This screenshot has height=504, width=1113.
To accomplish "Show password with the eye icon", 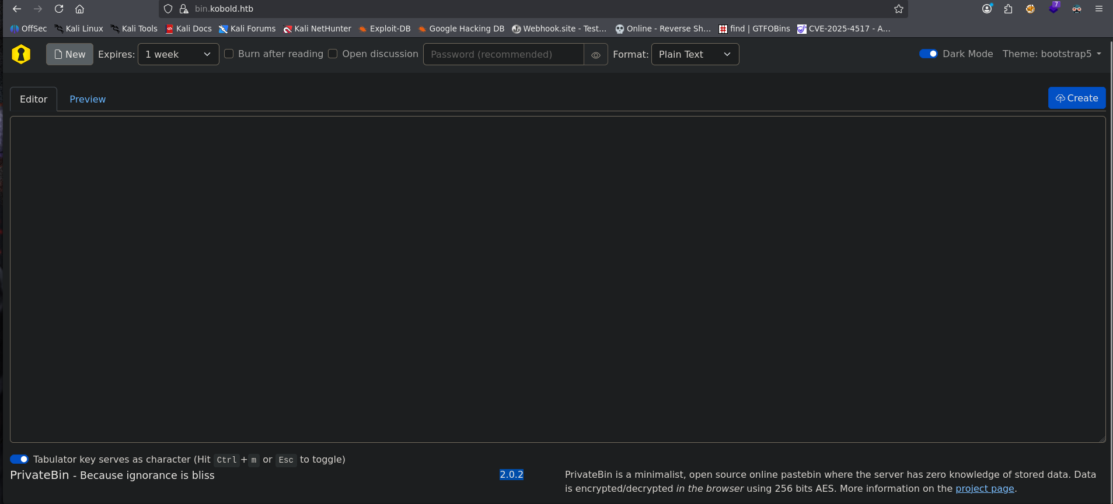I will 596,55.
